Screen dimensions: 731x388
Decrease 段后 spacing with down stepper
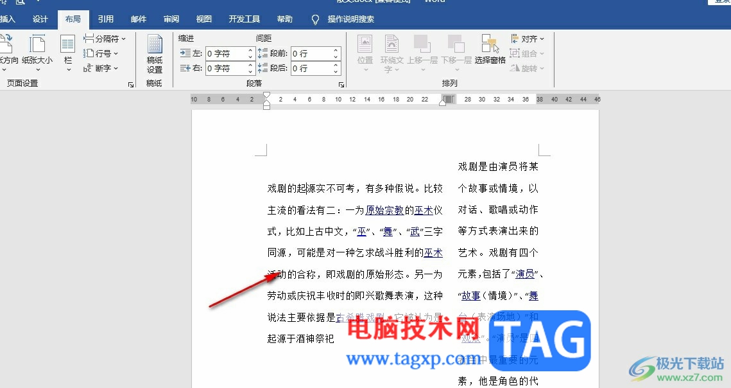click(x=336, y=71)
